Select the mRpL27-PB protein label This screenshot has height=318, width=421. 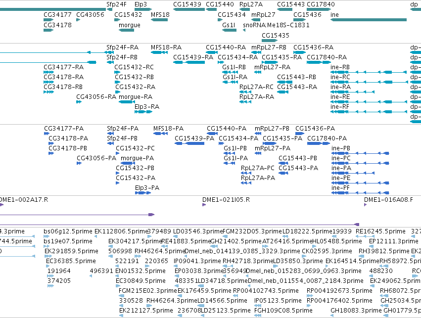[x=272, y=129]
